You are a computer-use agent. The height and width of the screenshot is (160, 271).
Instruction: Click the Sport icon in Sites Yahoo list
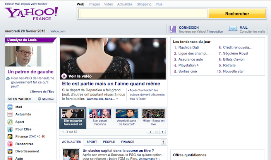[x=10, y=122]
